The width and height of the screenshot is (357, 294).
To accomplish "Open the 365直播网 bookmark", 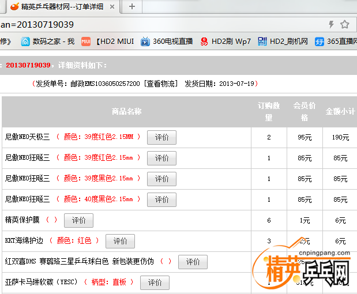I will pyautogui.click(x=336, y=42).
